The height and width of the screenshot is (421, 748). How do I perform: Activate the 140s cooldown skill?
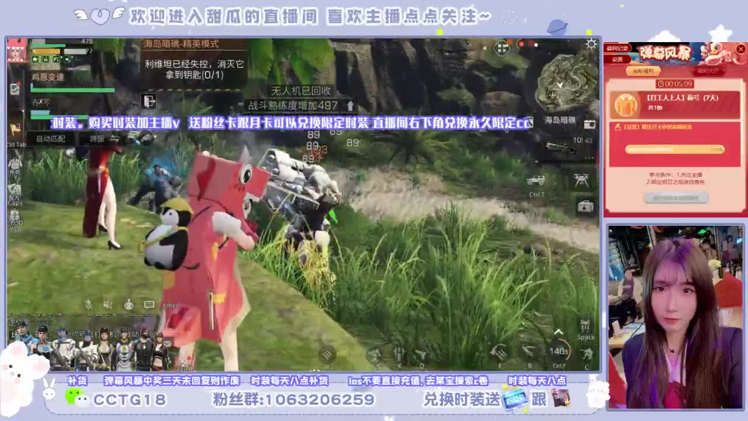point(559,351)
